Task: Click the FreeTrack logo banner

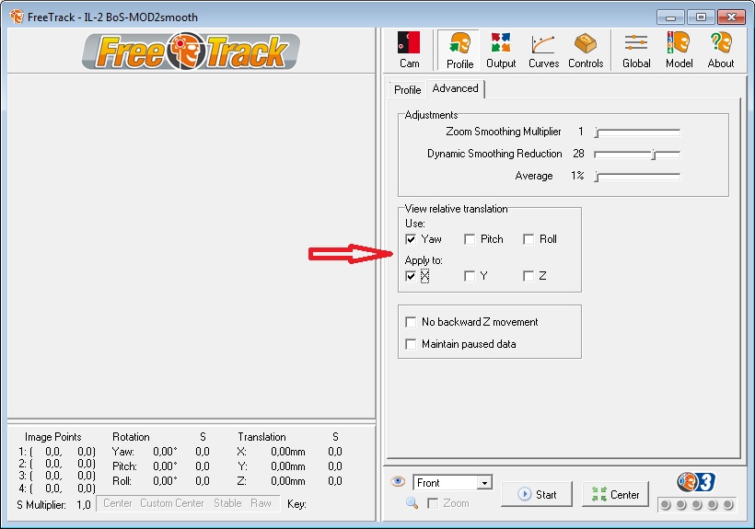Action: click(x=192, y=51)
